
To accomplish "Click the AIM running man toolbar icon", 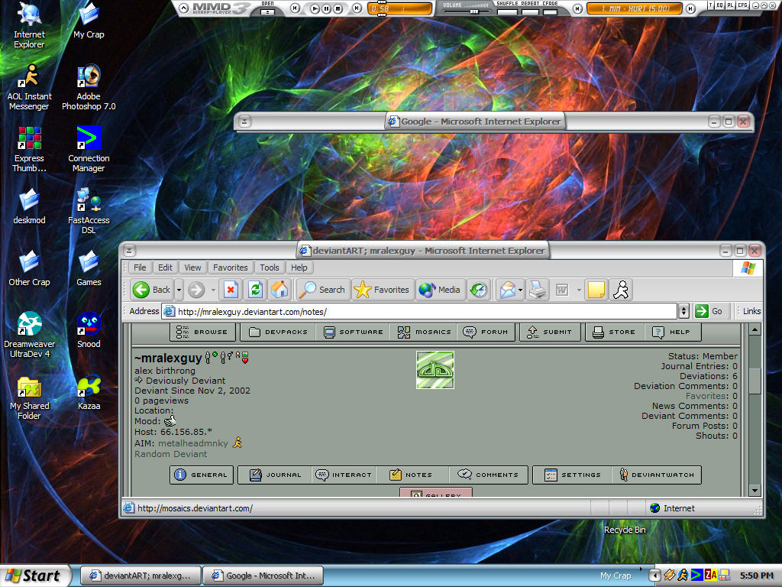I will click(x=622, y=290).
